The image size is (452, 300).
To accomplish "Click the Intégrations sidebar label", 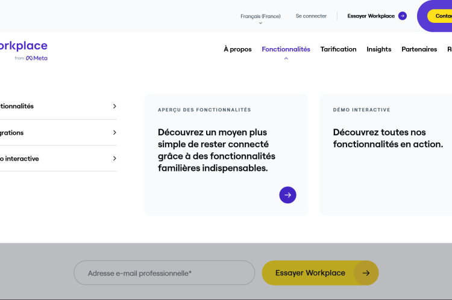I will [x=12, y=133].
